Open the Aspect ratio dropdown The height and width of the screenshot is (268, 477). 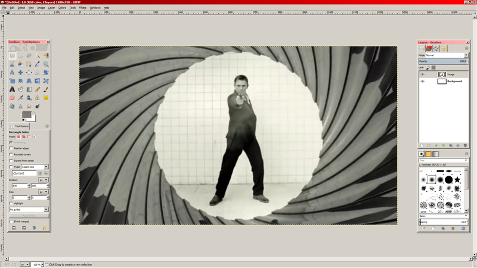click(35, 167)
